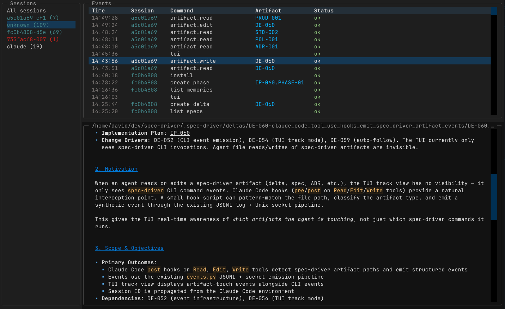This screenshot has height=309, width=505.
Task: Click the 'Change Drivers' bullet text
Action: pyautogui.click(x=124, y=140)
